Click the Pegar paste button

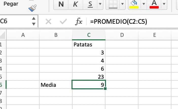[x=11, y=4]
